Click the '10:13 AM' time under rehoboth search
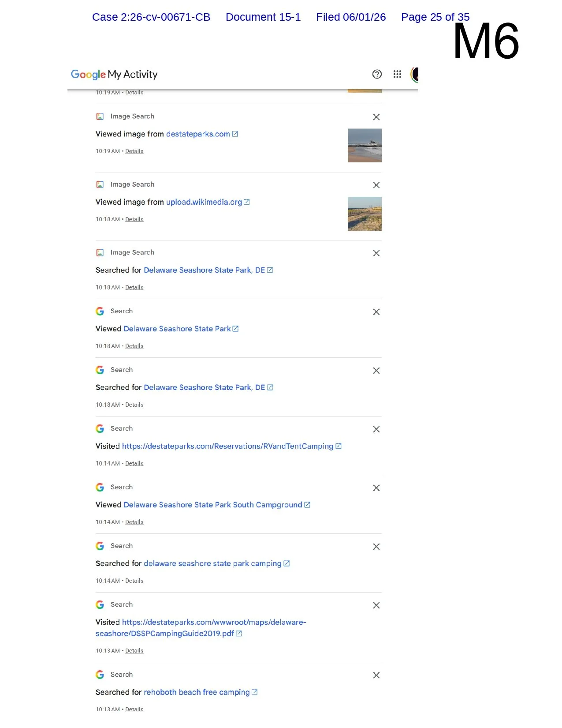 click(x=108, y=709)
